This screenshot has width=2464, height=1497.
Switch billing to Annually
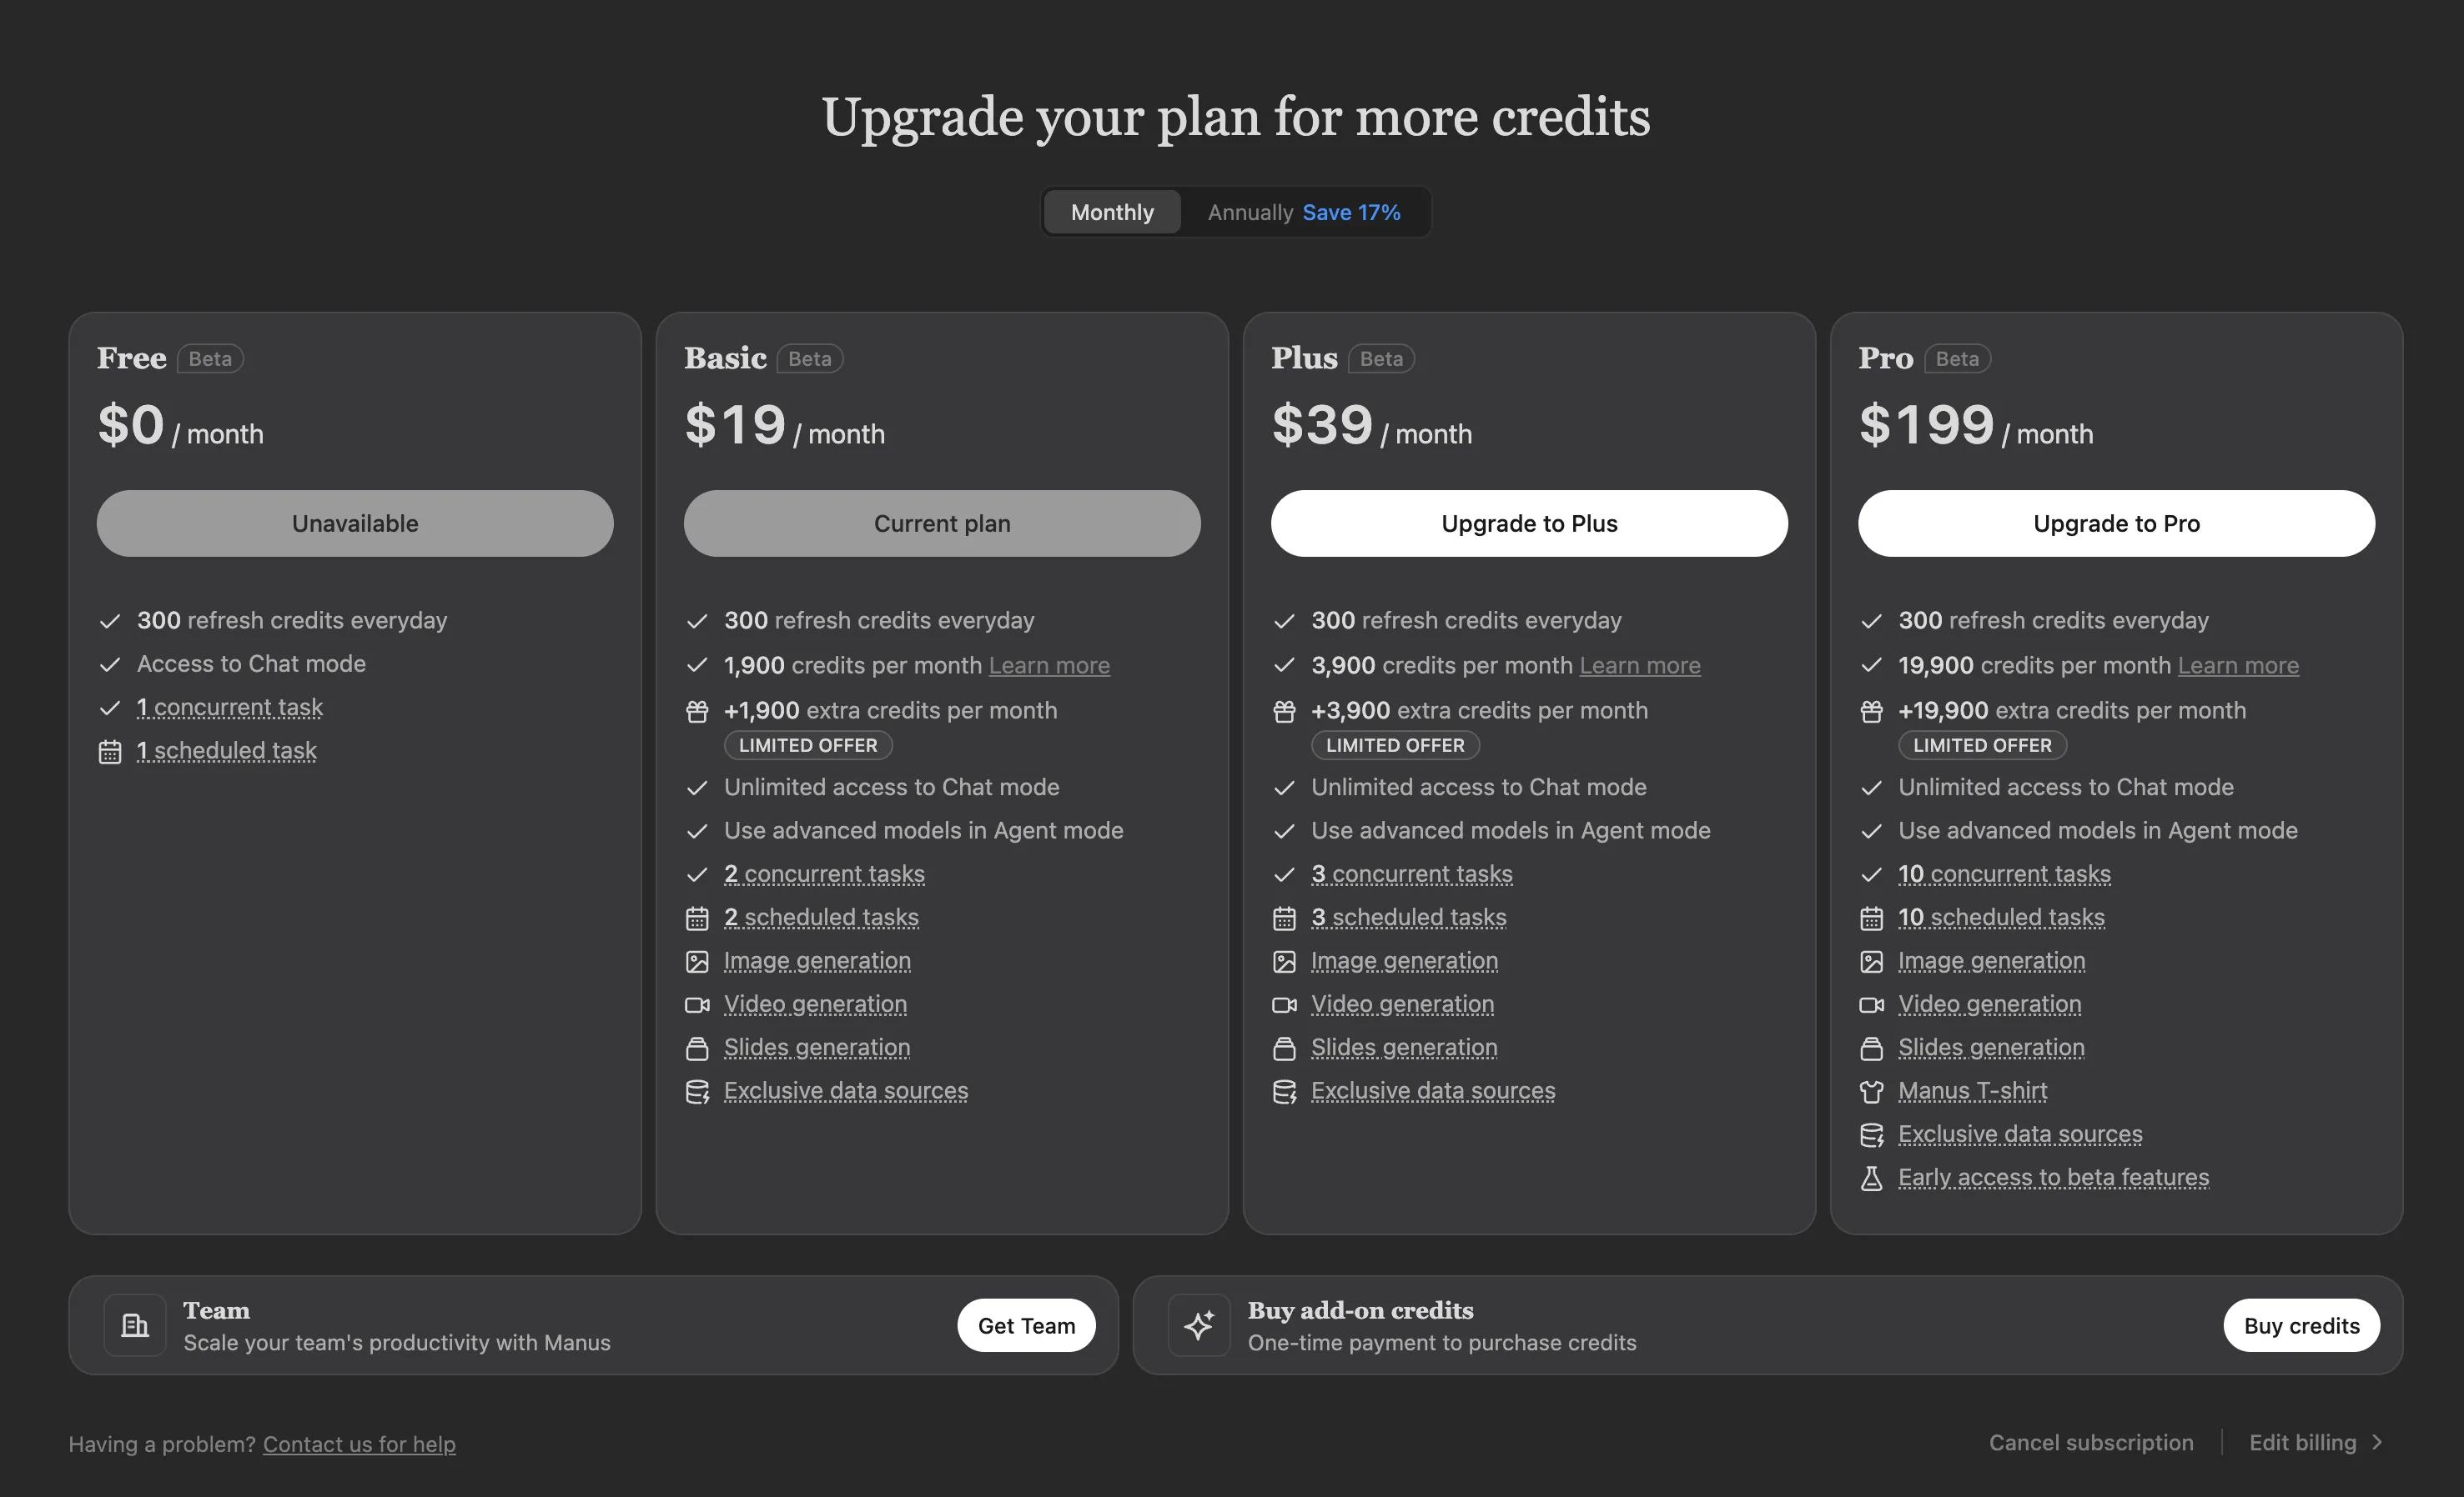click(1303, 212)
